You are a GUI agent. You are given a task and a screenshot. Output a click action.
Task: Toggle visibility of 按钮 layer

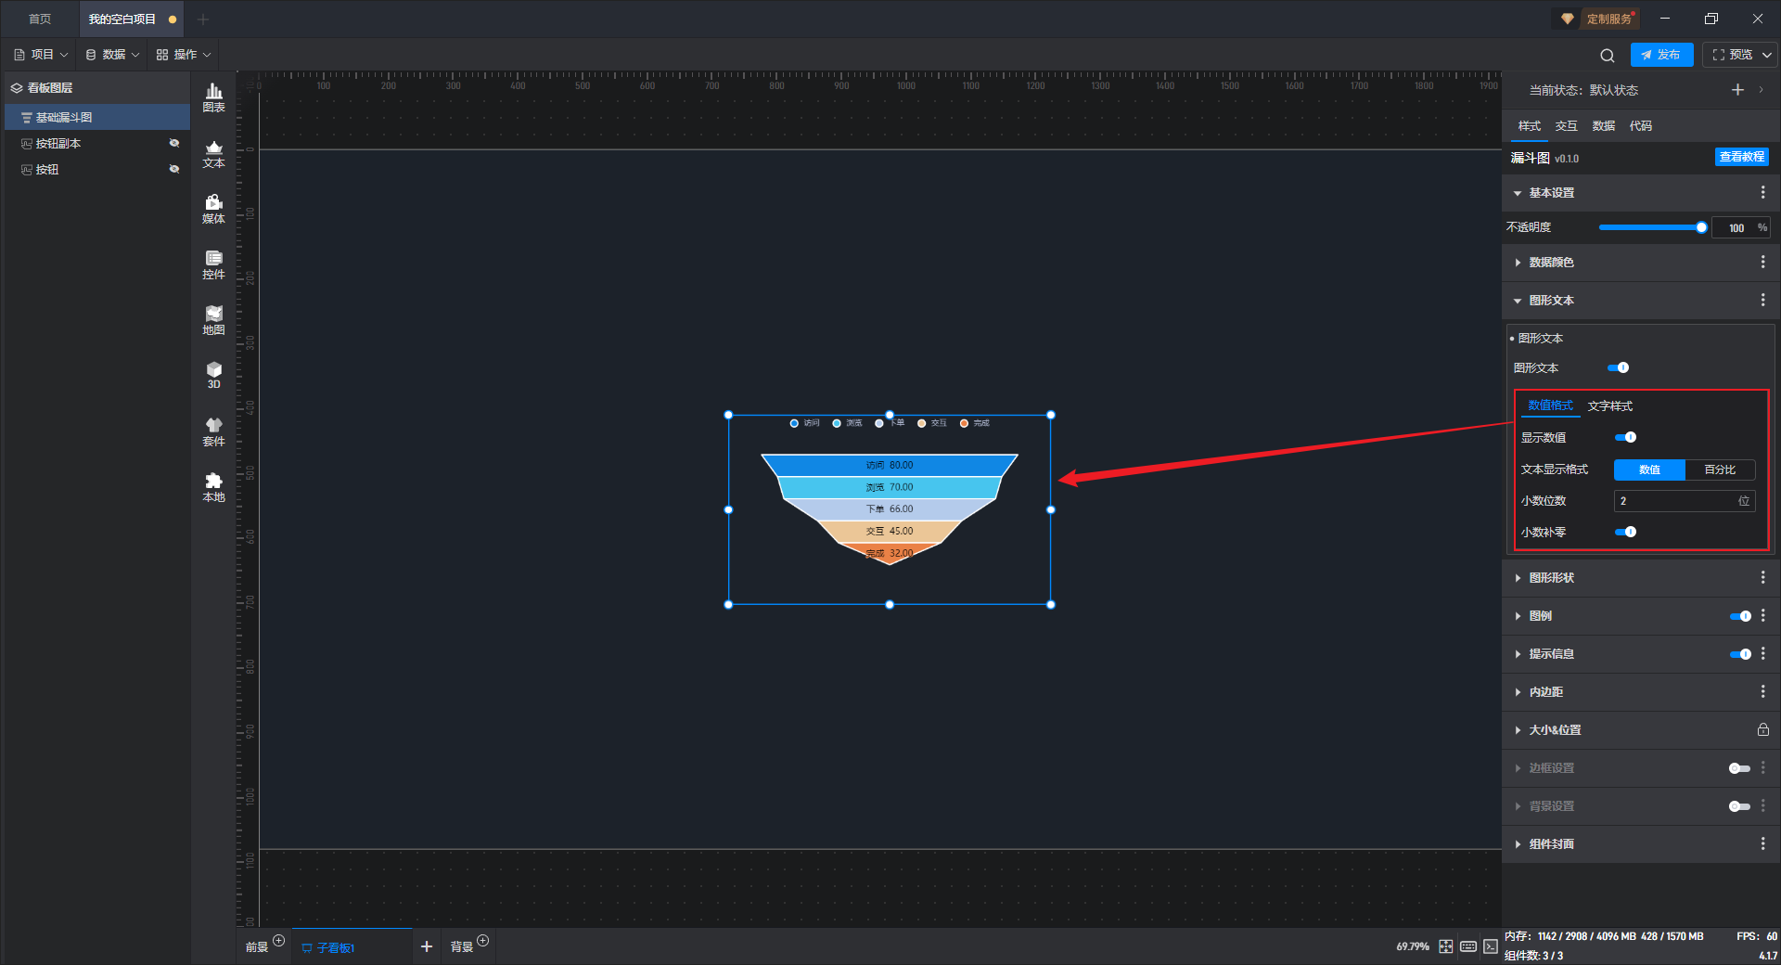coord(174,169)
